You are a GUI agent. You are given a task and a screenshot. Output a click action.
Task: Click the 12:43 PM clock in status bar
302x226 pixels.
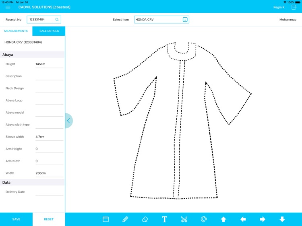pos(7,2)
